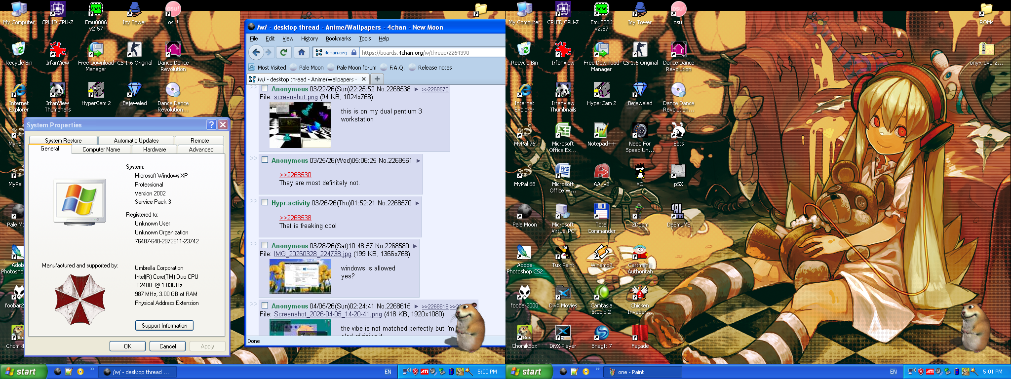Confirm System Properties with OK
The height and width of the screenshot is (379, 1011).
coord(127,346)
